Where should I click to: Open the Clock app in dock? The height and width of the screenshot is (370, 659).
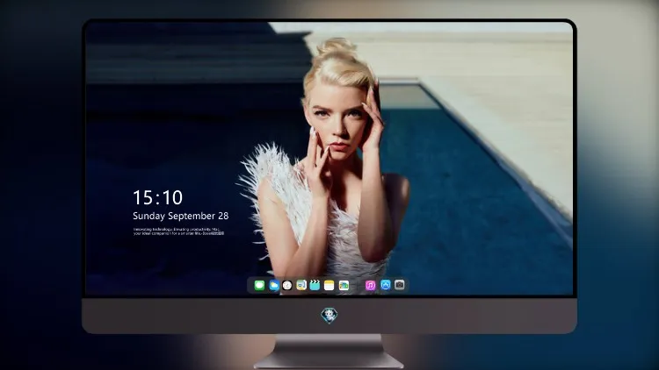[x=287, y=285]
